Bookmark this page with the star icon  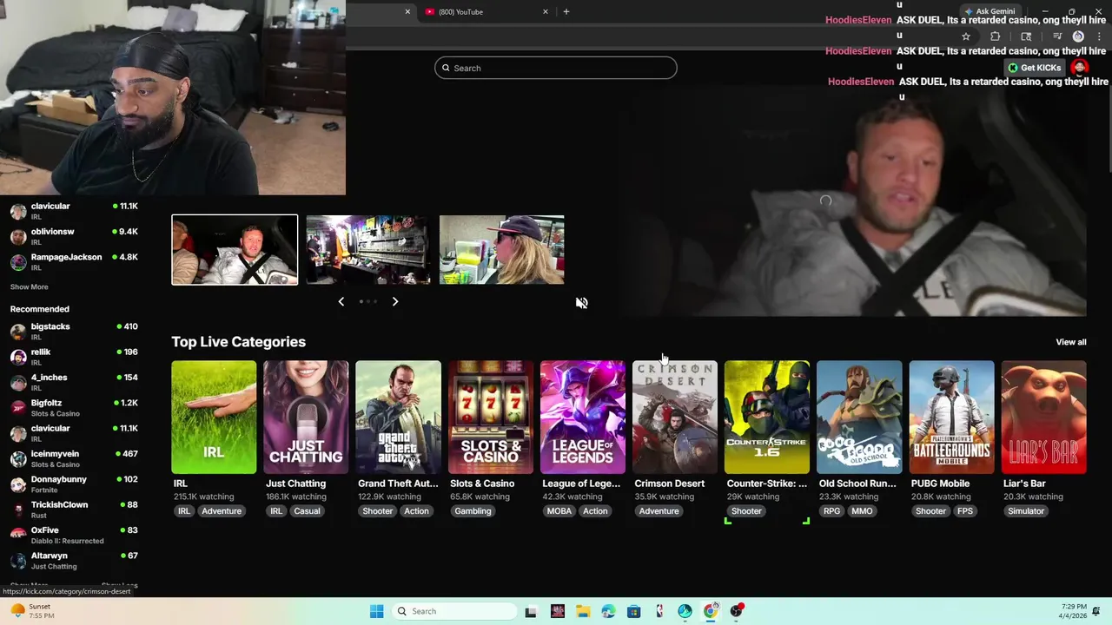pyautogui.click(x=966, y=36)
